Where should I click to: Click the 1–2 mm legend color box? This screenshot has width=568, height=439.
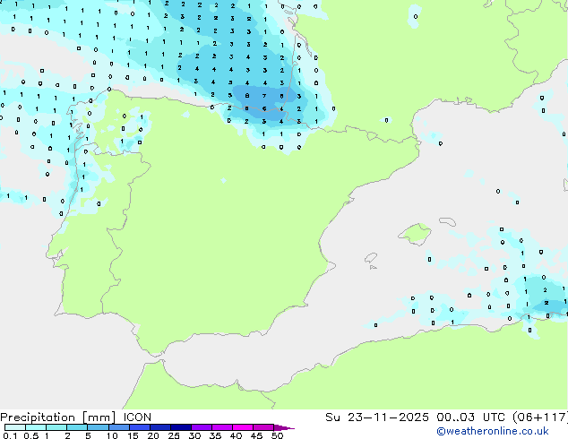click(x=56, y=427)
